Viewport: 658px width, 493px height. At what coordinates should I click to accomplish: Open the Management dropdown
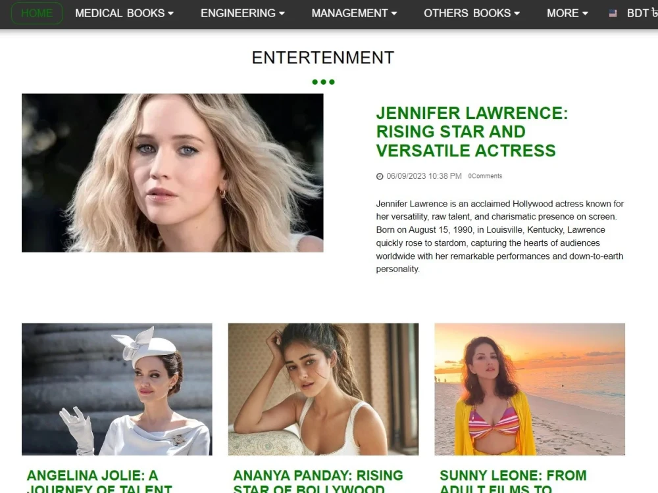click(354, 13)
